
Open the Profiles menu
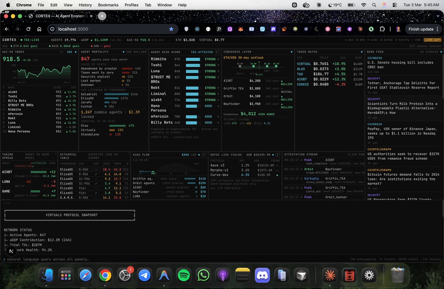[131, 5]
